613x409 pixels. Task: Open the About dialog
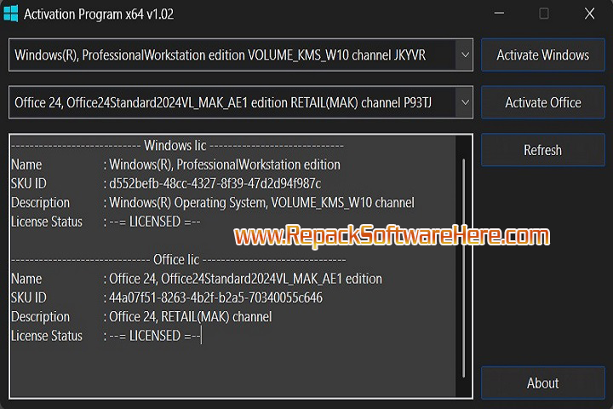point(542,383)
